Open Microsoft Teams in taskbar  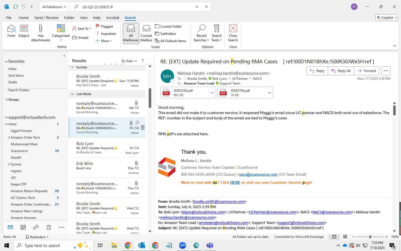coord(210,245)
